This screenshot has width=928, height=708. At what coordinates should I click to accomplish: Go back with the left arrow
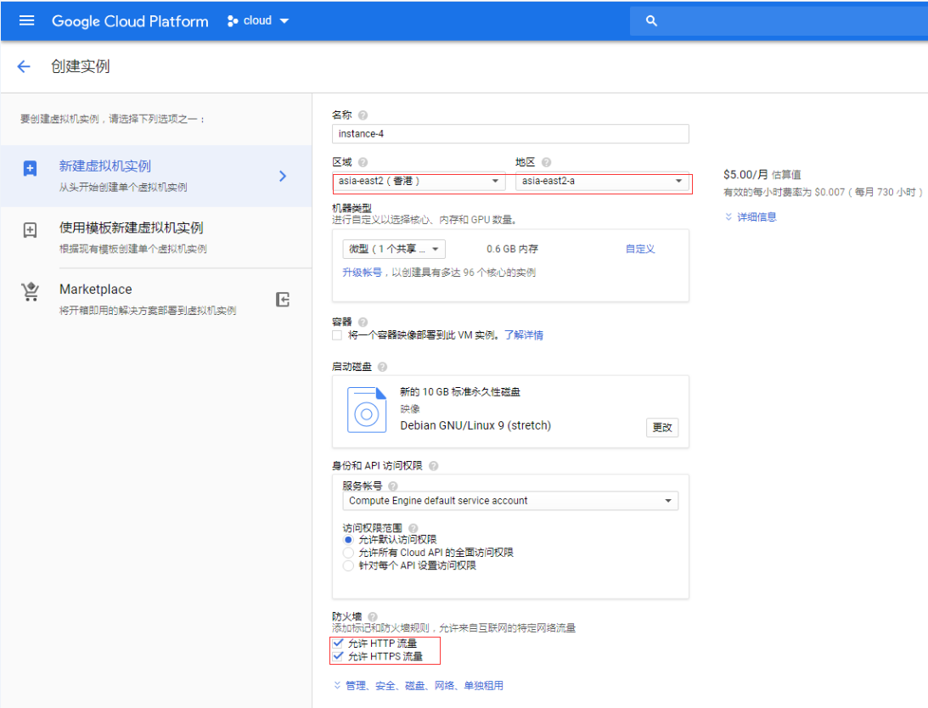pos(24,66)
